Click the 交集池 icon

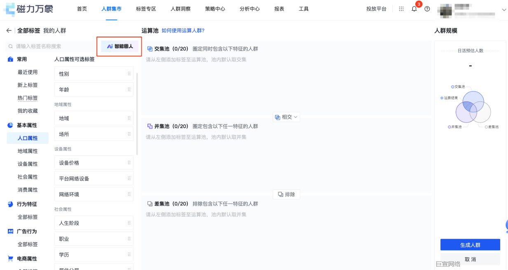(x=150, y=49)
